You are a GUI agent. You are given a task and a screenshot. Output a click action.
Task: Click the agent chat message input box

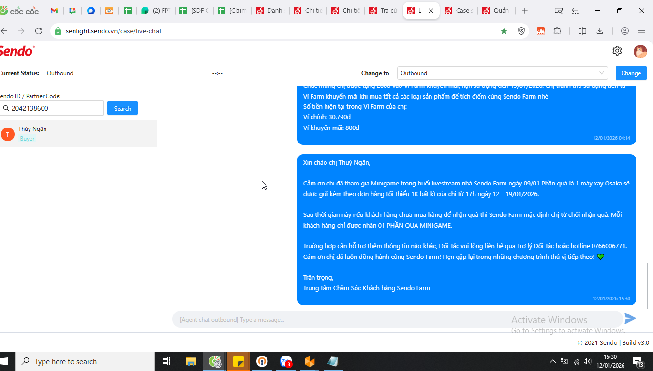(x=397, y=319)
